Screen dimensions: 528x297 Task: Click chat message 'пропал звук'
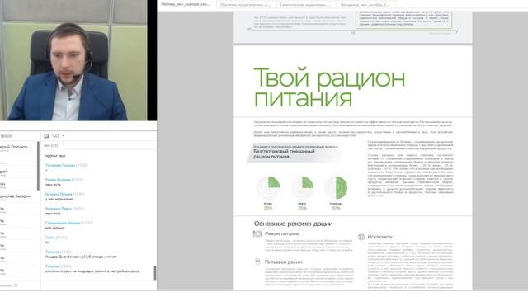[x=55, y=156]
